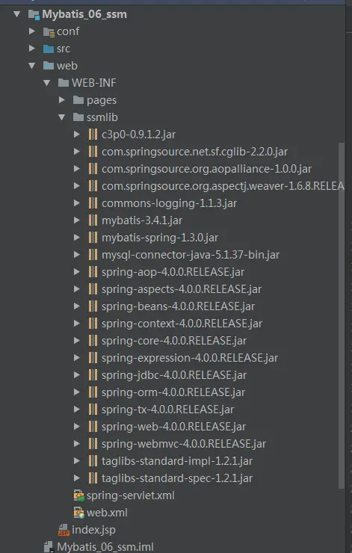Click the spring-servlet.xml Spring config icon
Image resolution: width=352 pixels, height=553 pixels.
[x=78, y=495]
